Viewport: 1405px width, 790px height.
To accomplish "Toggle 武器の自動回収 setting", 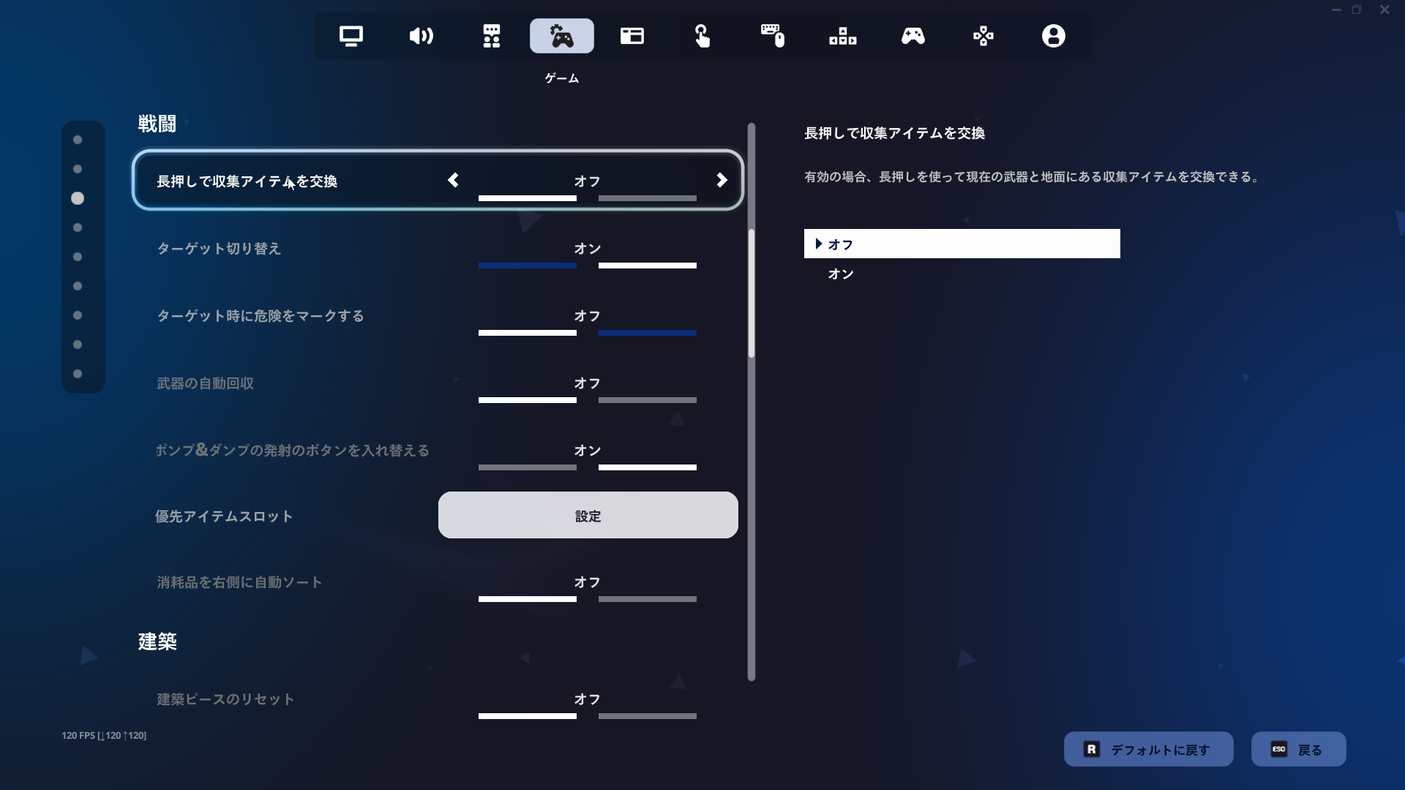I will pyautogui.click(x=587, y=384).
